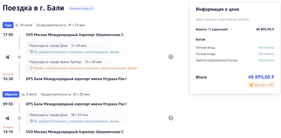Image resolution: width=281 pixels, height=138 pixels.
Task: Click the airline logo on the return flight
Action: [8, 118]
